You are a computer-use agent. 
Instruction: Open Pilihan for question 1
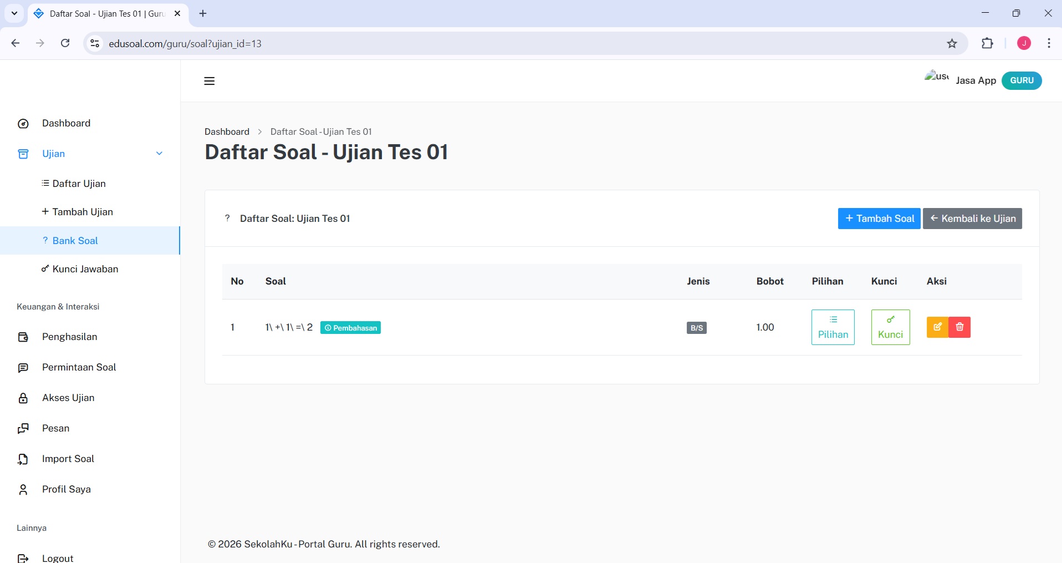[x=833, y=327]
